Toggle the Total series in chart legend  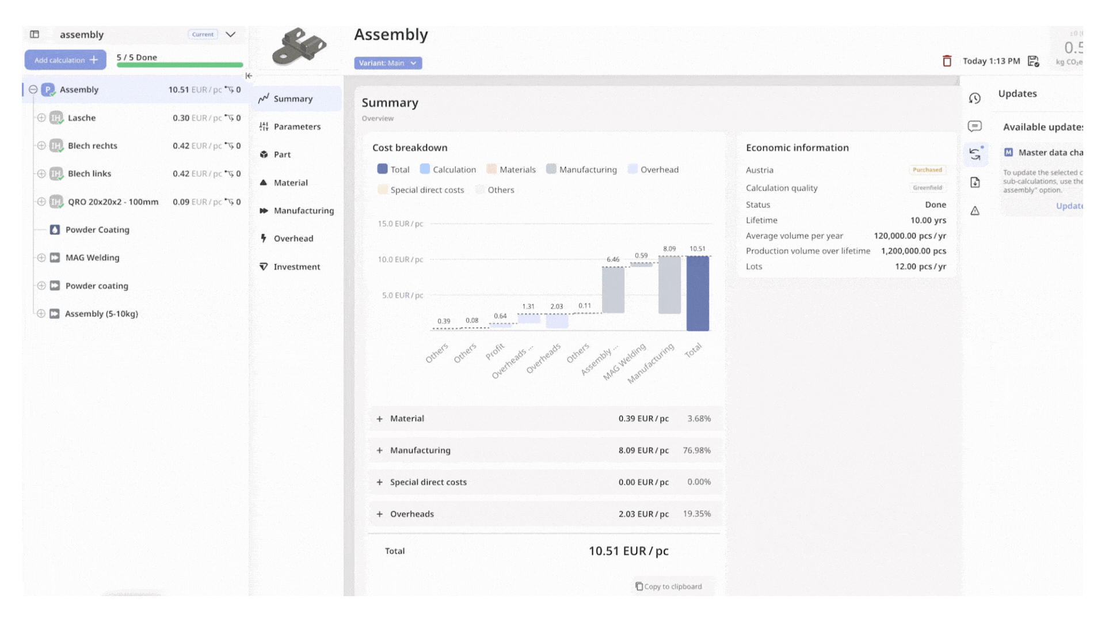393,169
